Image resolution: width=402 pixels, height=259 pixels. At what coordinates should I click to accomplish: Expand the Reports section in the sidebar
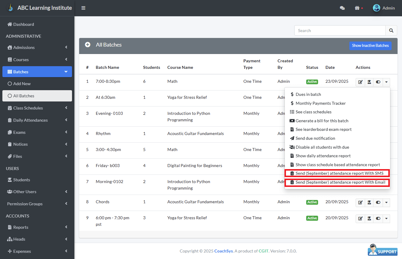click(x=37, y=227)
